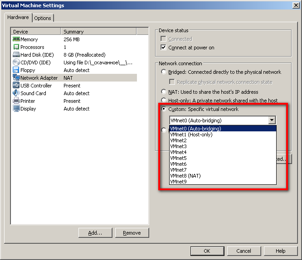Pick VMnet7 from the dropdown list

pyautogui.click(x=223, y=170)
